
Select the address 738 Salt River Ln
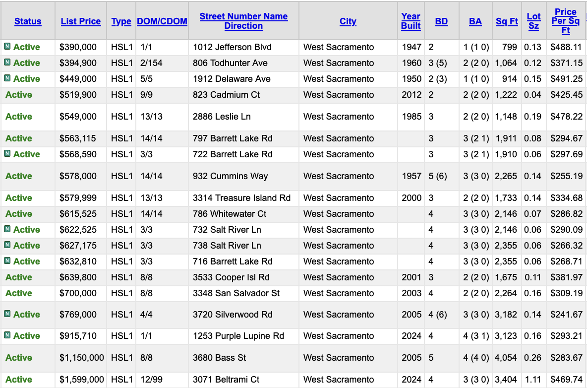click(227, 246)
